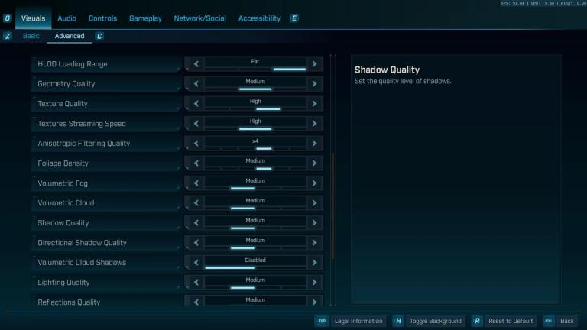Select the HLOD Loading Range label
The image size is (587, 330).
point(73,64)
